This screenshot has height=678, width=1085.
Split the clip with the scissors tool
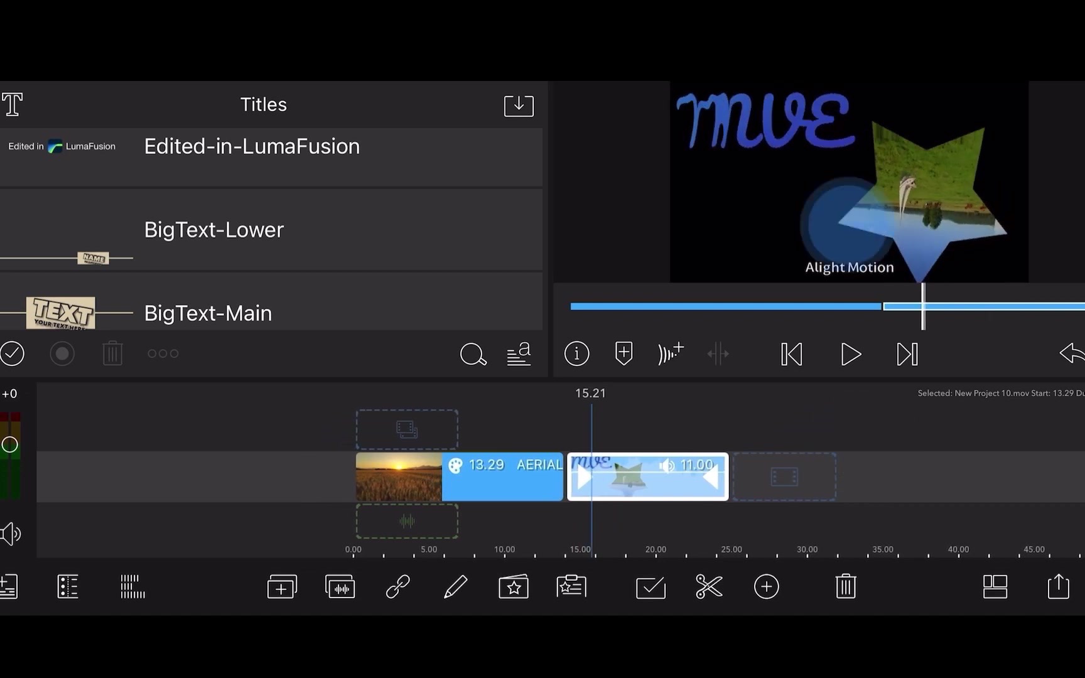point(709,586)
